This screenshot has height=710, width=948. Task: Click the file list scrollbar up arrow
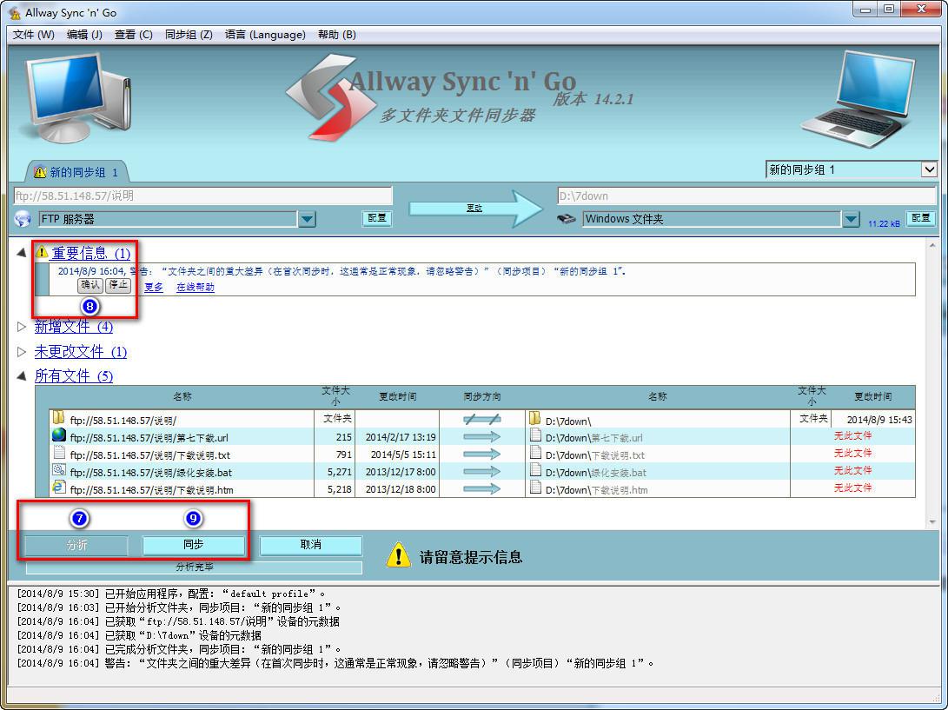(x=932, y=246)
